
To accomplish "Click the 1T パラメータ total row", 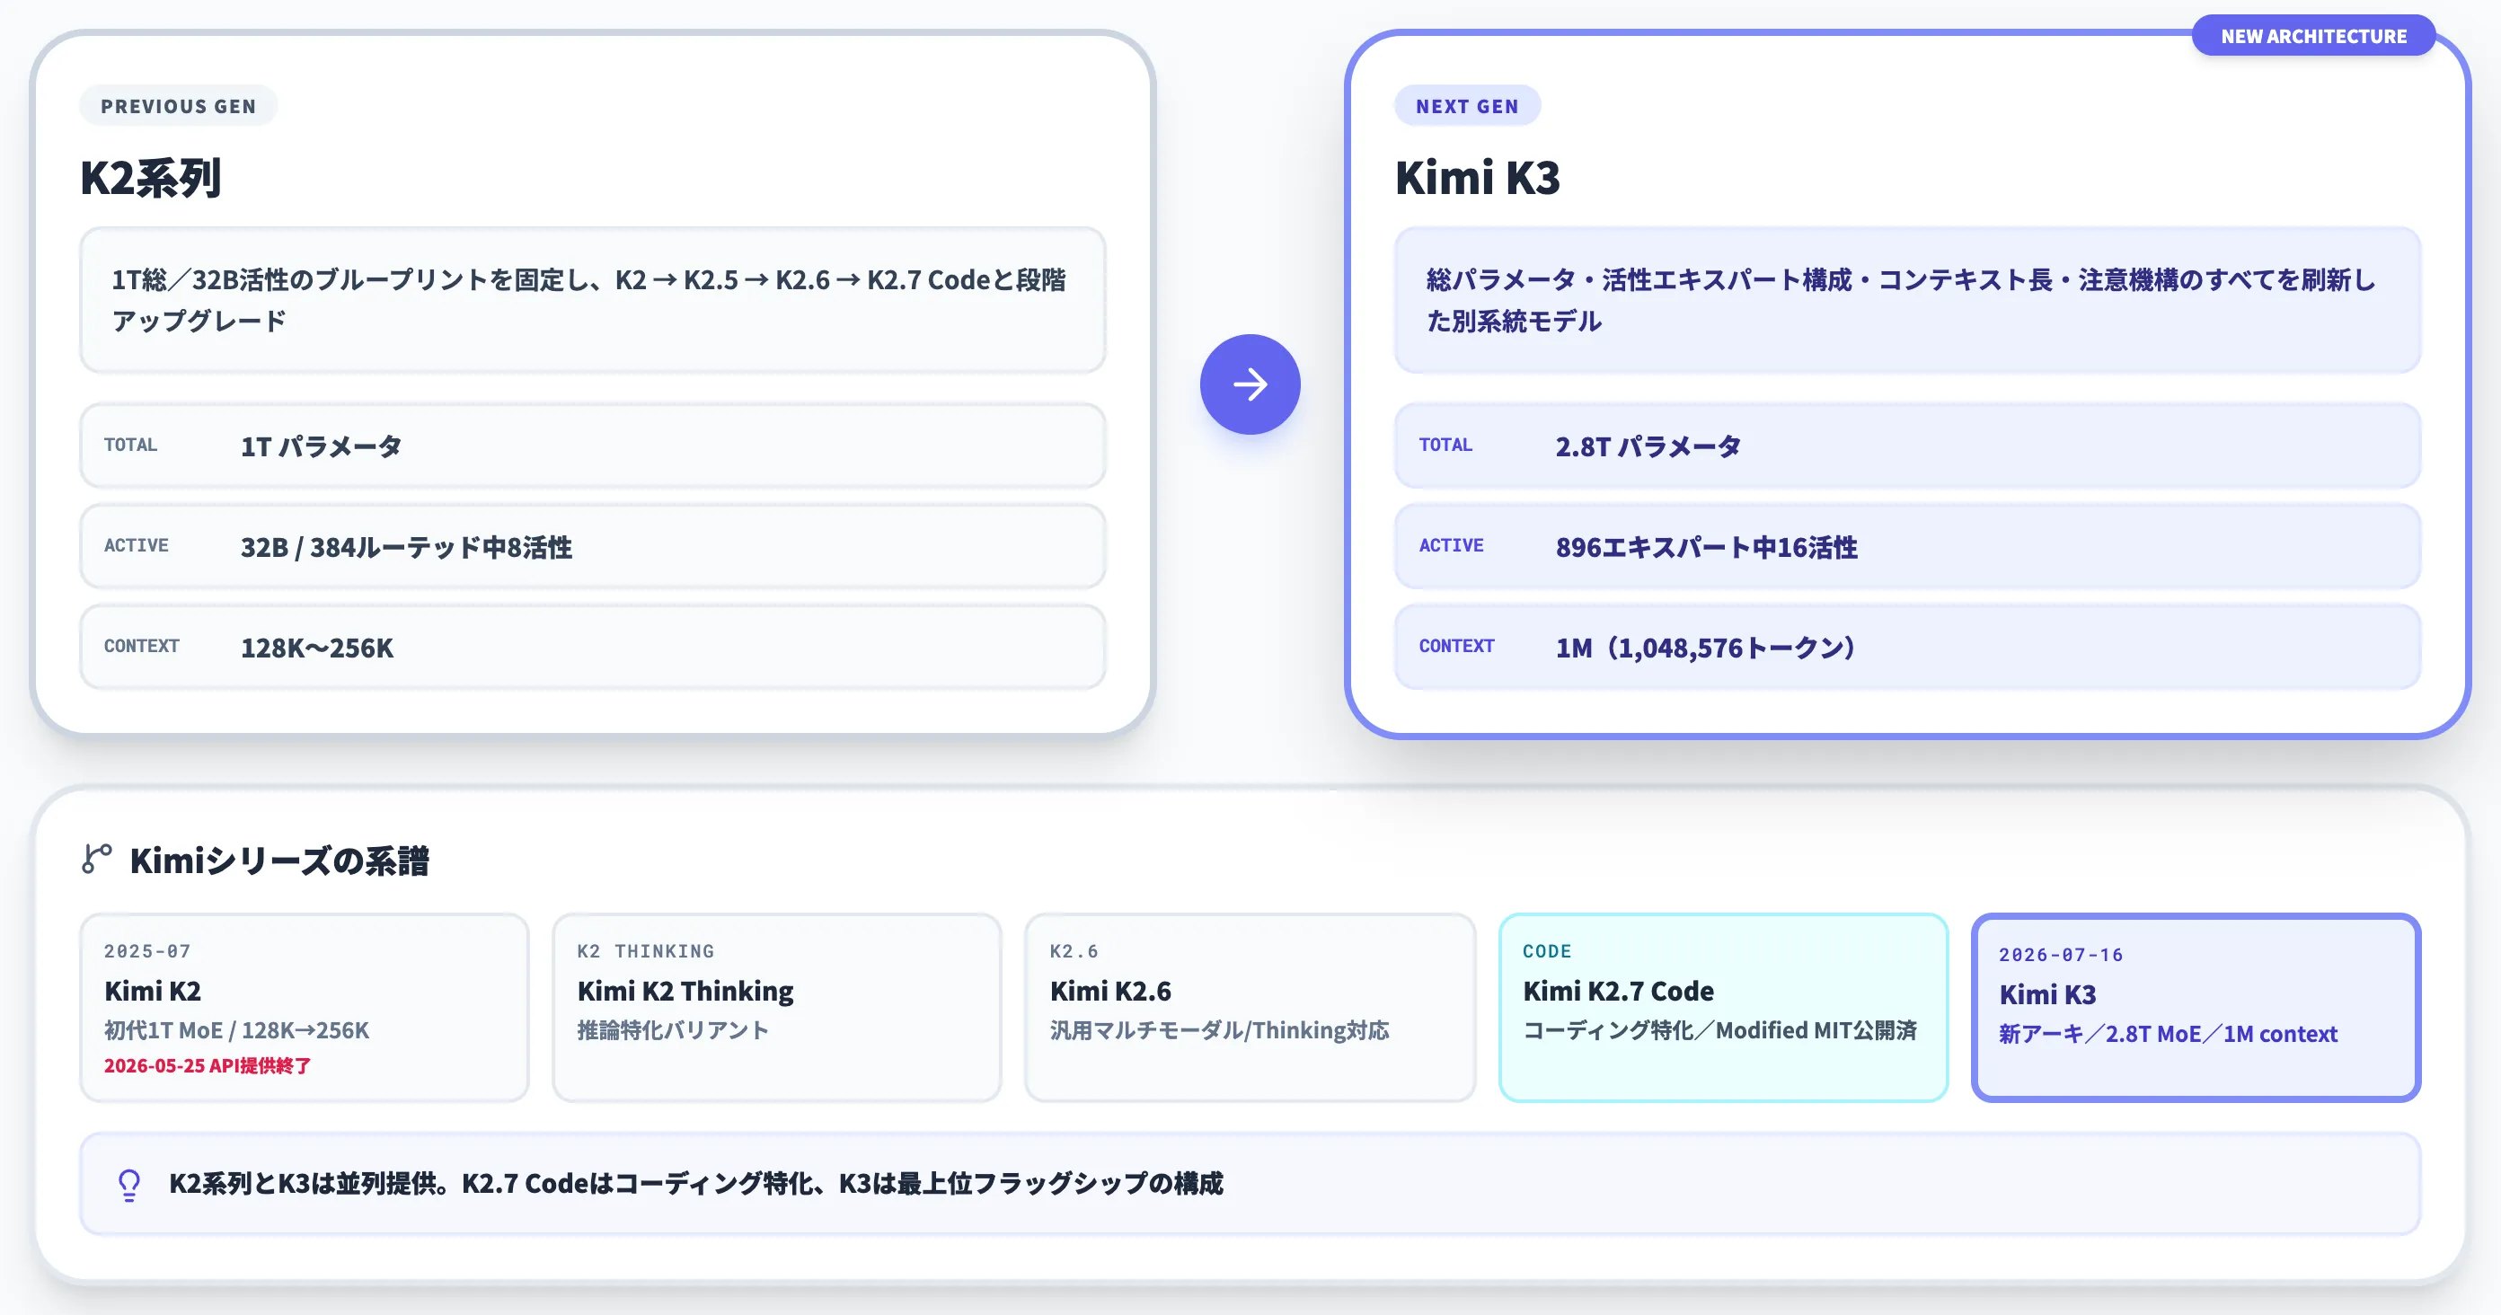I will (x=592, y=446).
